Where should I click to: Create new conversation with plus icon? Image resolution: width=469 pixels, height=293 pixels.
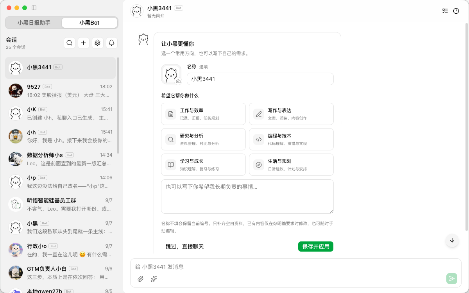(x=83, y=43)
